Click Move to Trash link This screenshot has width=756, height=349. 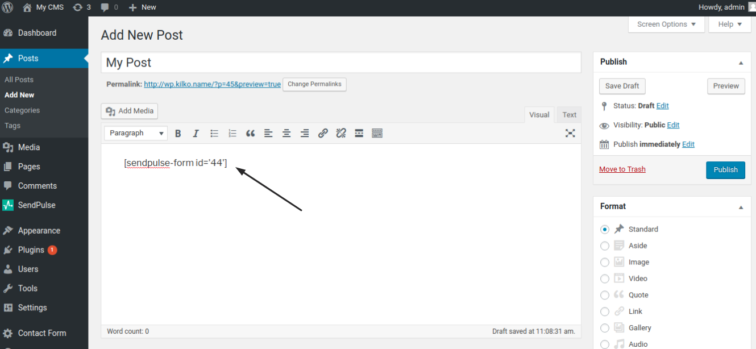622,169
